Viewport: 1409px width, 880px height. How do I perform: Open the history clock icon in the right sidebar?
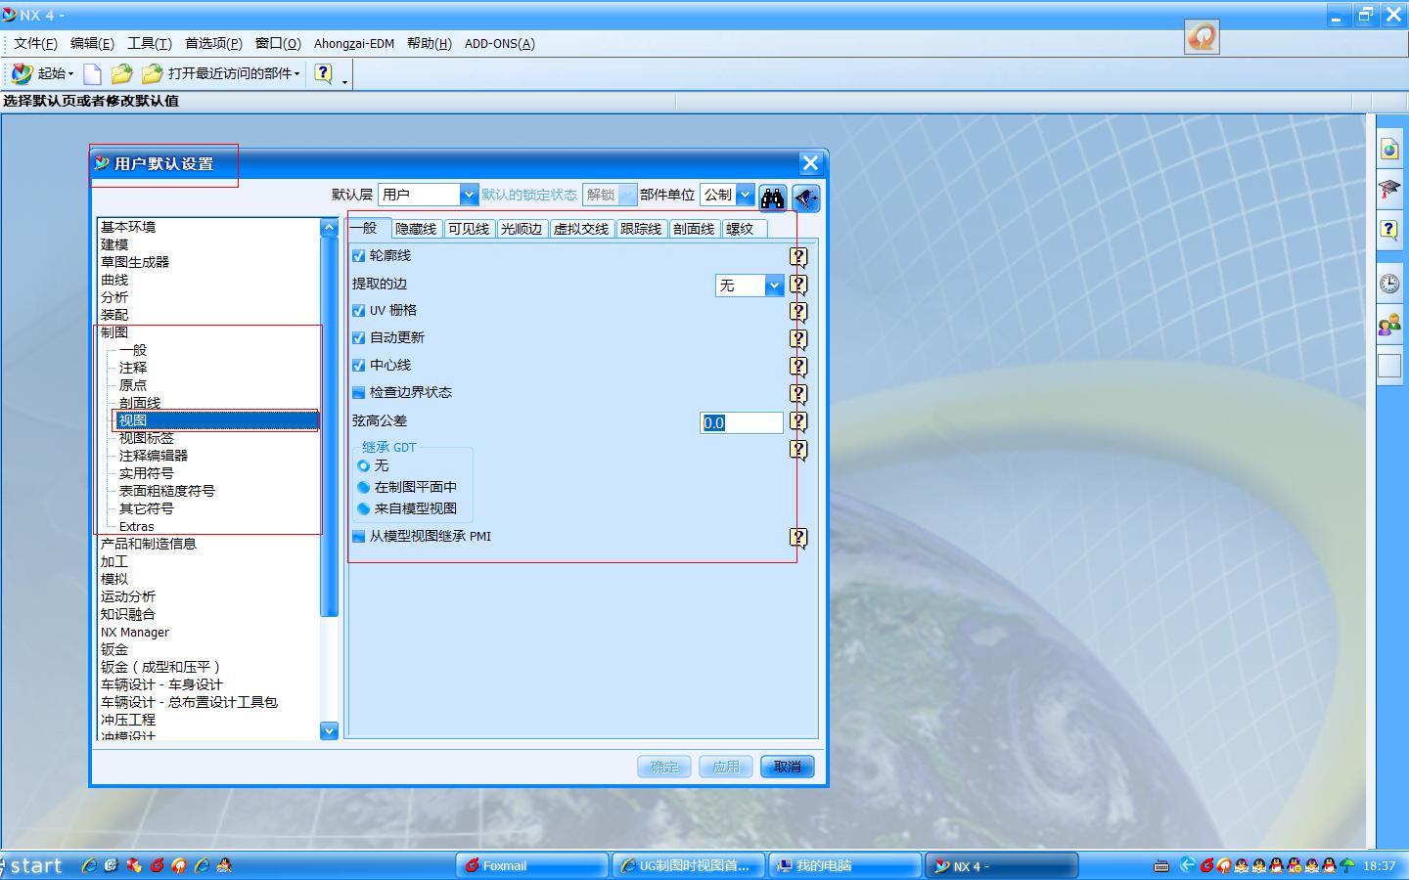coord(1389,284)
